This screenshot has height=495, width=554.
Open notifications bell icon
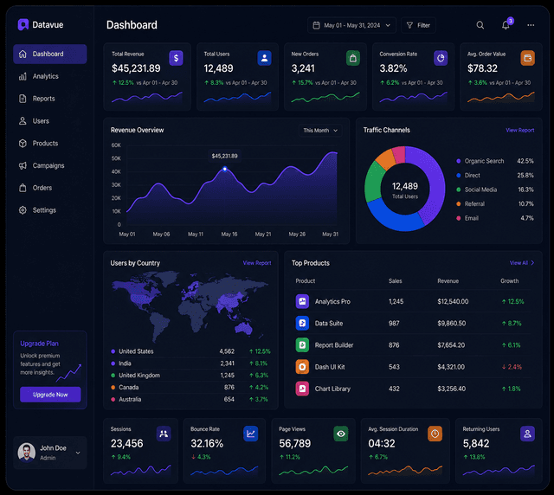506,25
